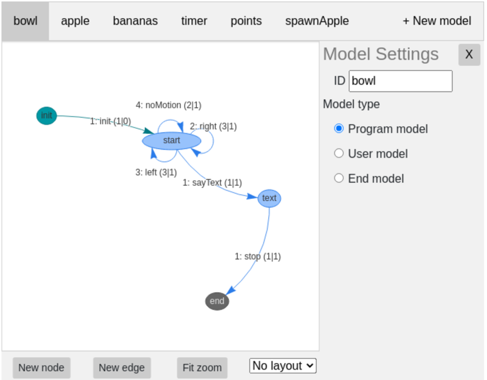Open the spawnApple model tab

point(317,21)
